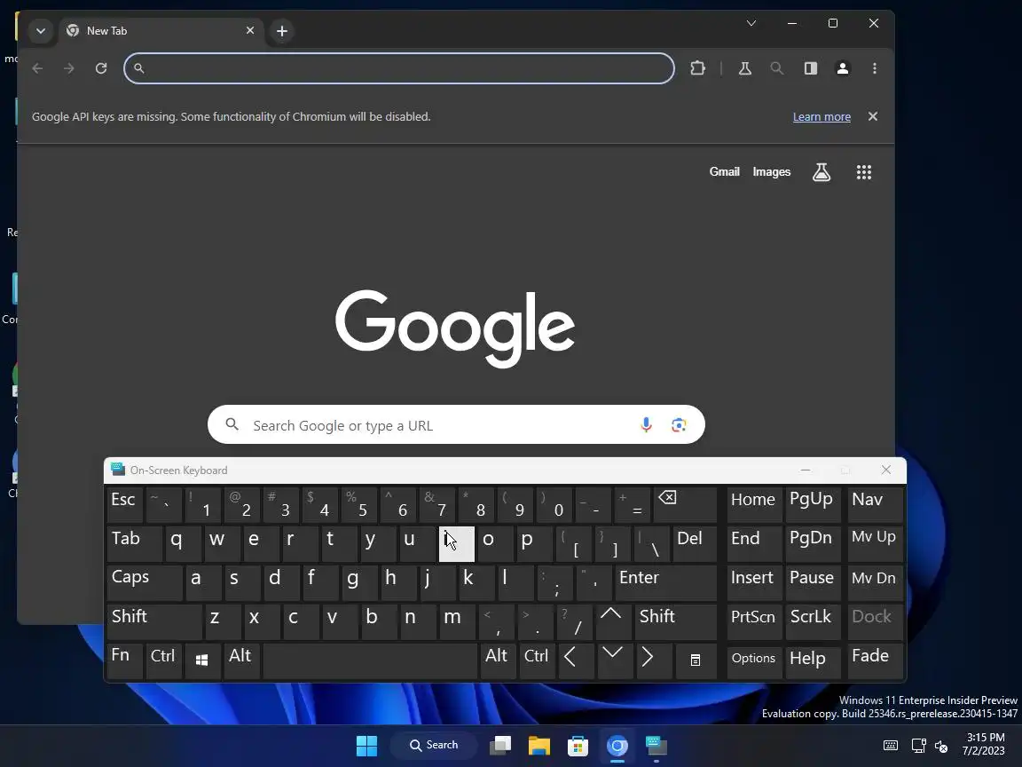Click the Nav key
Screen dimensions: 1022x767
point(875,505)
